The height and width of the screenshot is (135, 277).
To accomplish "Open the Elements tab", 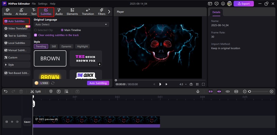I will click(x=72, y=12).
